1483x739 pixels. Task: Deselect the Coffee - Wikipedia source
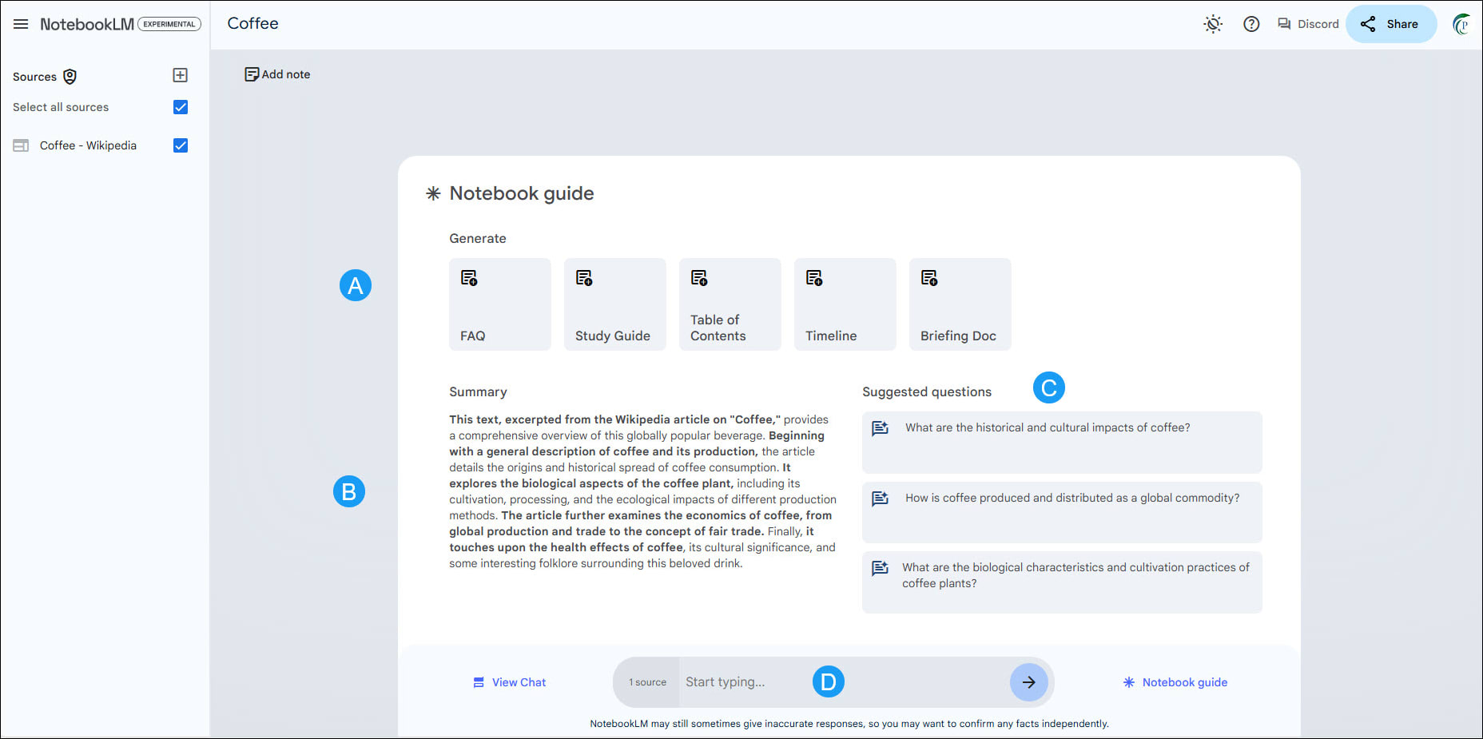click(x=181, y=145)
